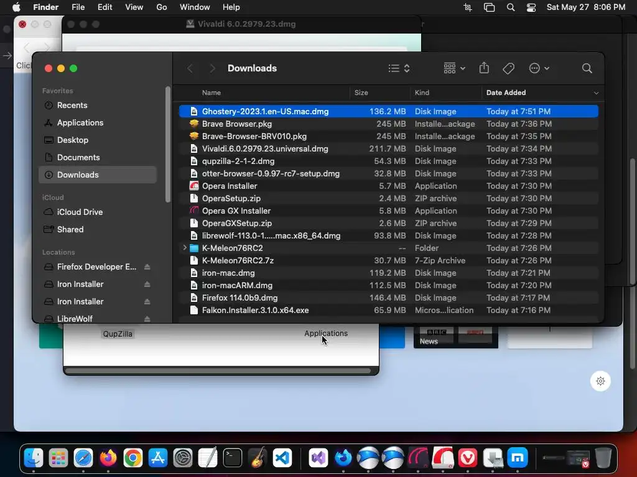Open Desktop from the sidebar

[x=98, y=140]
